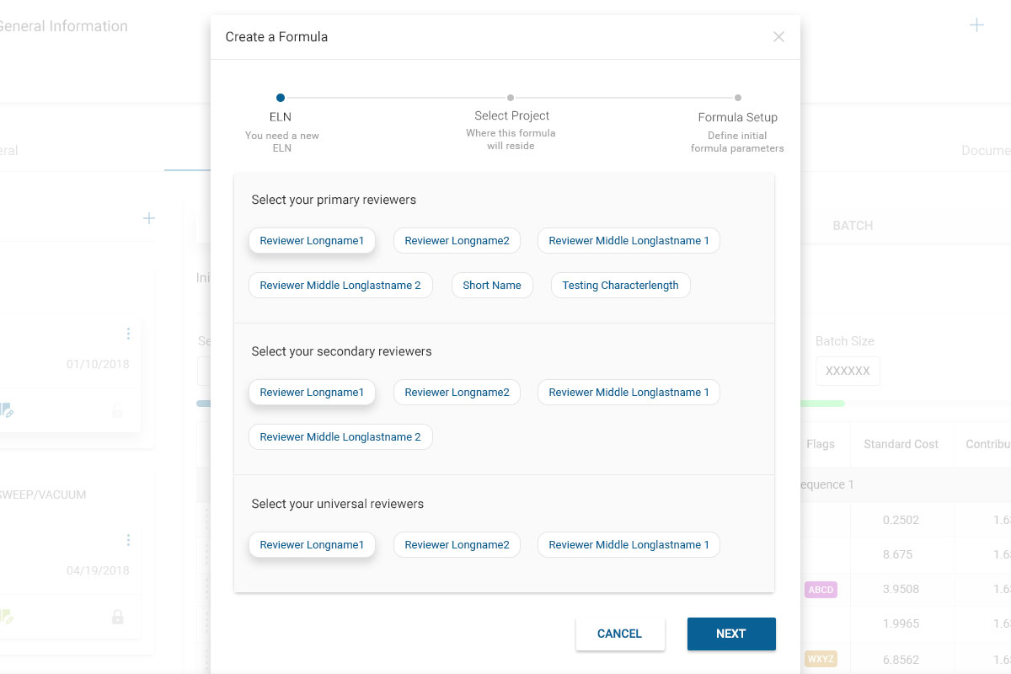The height and width of the screenshot is (674, 1011).
Task: Click the ABCD flag badge
Action: (x=821, y=590)
